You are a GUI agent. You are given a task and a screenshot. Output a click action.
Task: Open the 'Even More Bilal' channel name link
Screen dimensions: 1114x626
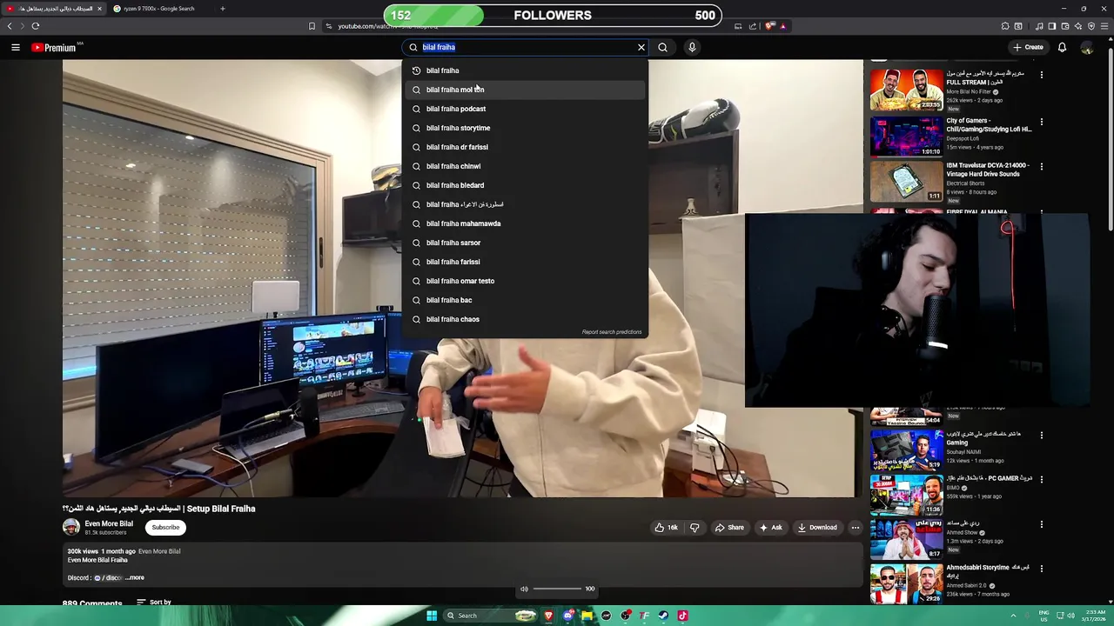pyautogui.click(x=109, y=523)
